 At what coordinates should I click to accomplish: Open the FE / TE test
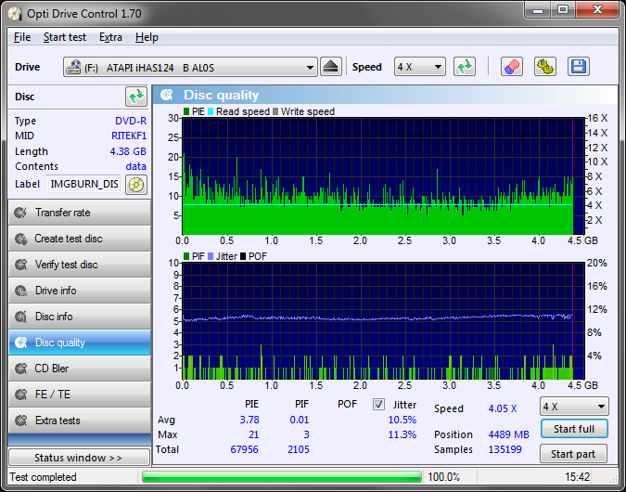tap(80, 395)
